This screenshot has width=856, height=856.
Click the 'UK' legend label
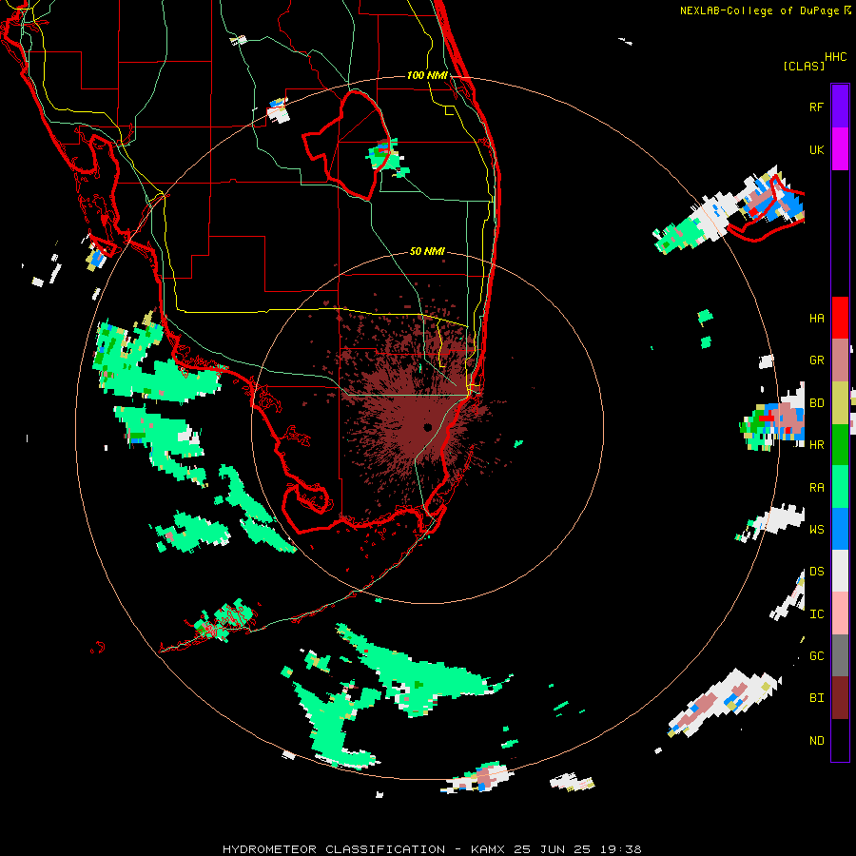click(x=816, y=149)
